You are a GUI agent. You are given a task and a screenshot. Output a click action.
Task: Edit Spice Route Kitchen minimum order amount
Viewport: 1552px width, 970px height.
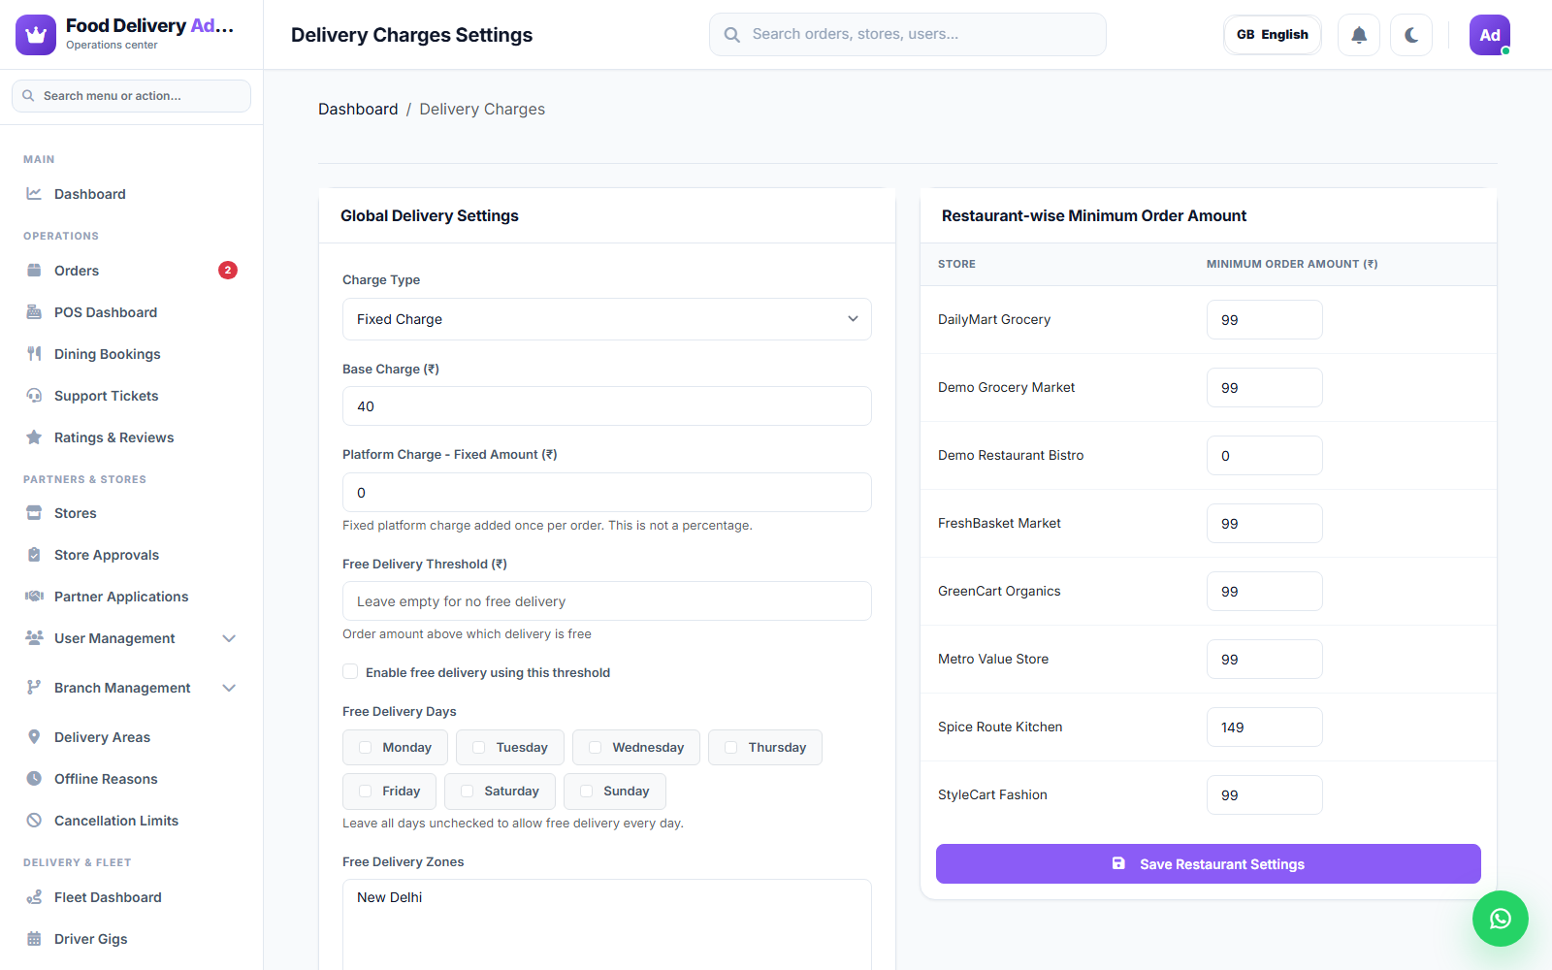coord(1265,727)
